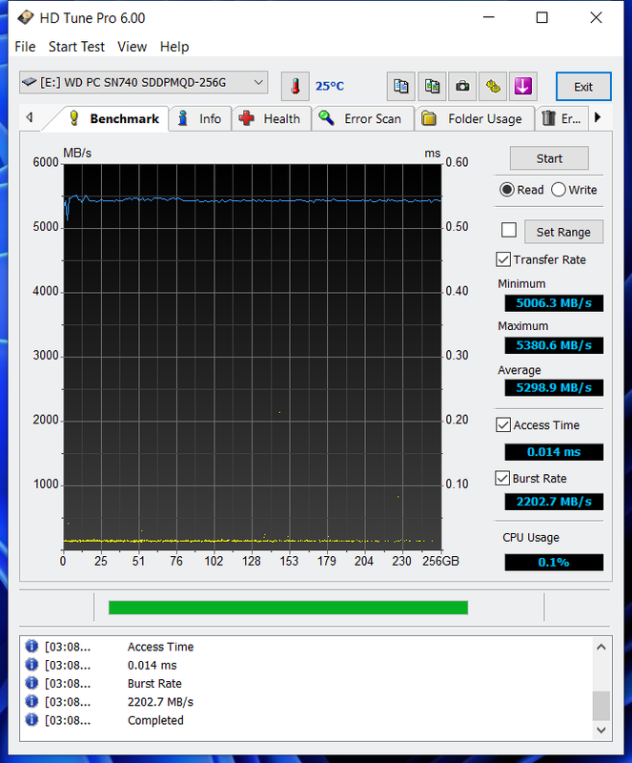Select the Burst Rate log row text
632x763 pixels.
154,683
